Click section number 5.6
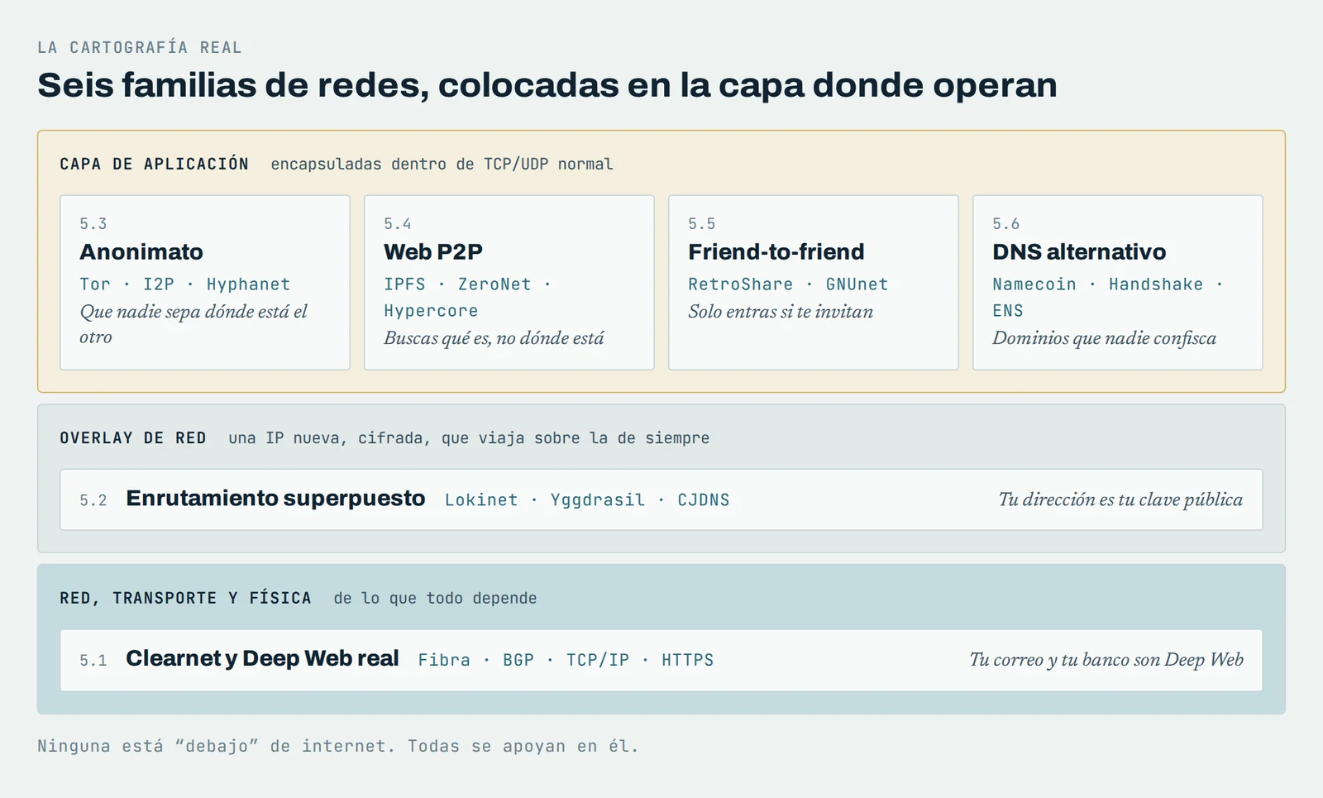 point(1006,224)
